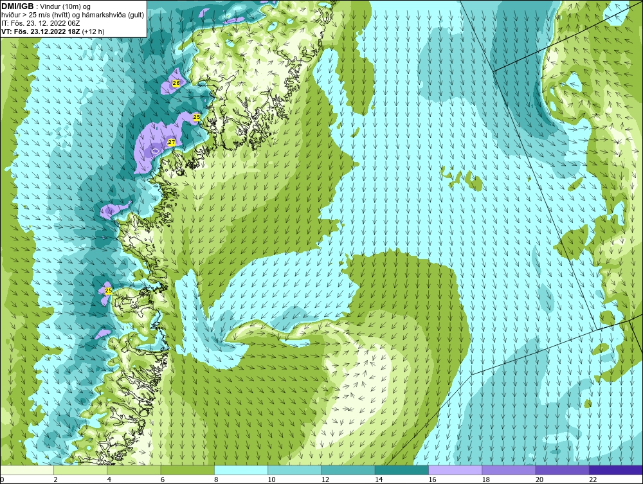Pick the 20–22 m/s violet swatch
Screen dimensions: 643x484
click(x=562, y=470)
